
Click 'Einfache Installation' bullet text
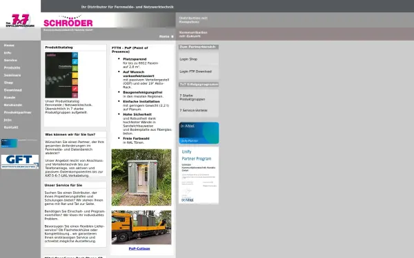point(141,101)
